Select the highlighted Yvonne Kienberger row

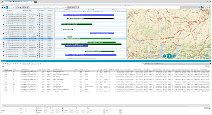[28, 38]
